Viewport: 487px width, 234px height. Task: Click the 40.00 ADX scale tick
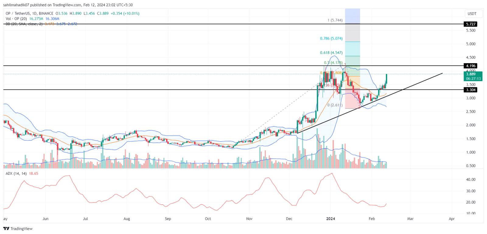click(471, 180)
